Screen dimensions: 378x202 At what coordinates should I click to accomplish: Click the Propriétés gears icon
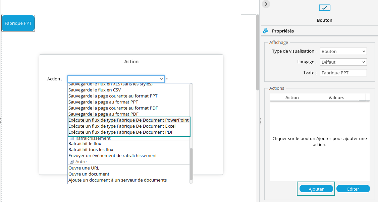(x=266, y=31)
